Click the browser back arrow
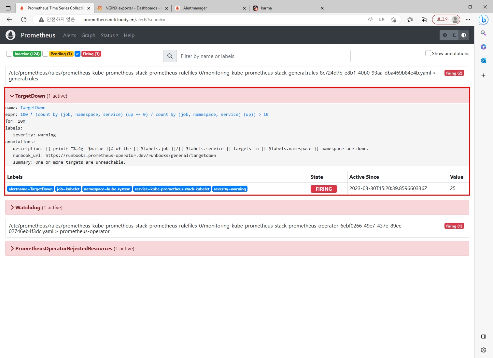The height and width of the screenshot is (358, 493). [9, 20]
